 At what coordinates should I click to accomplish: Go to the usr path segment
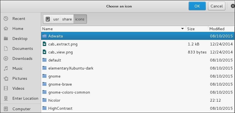(56, 19)
